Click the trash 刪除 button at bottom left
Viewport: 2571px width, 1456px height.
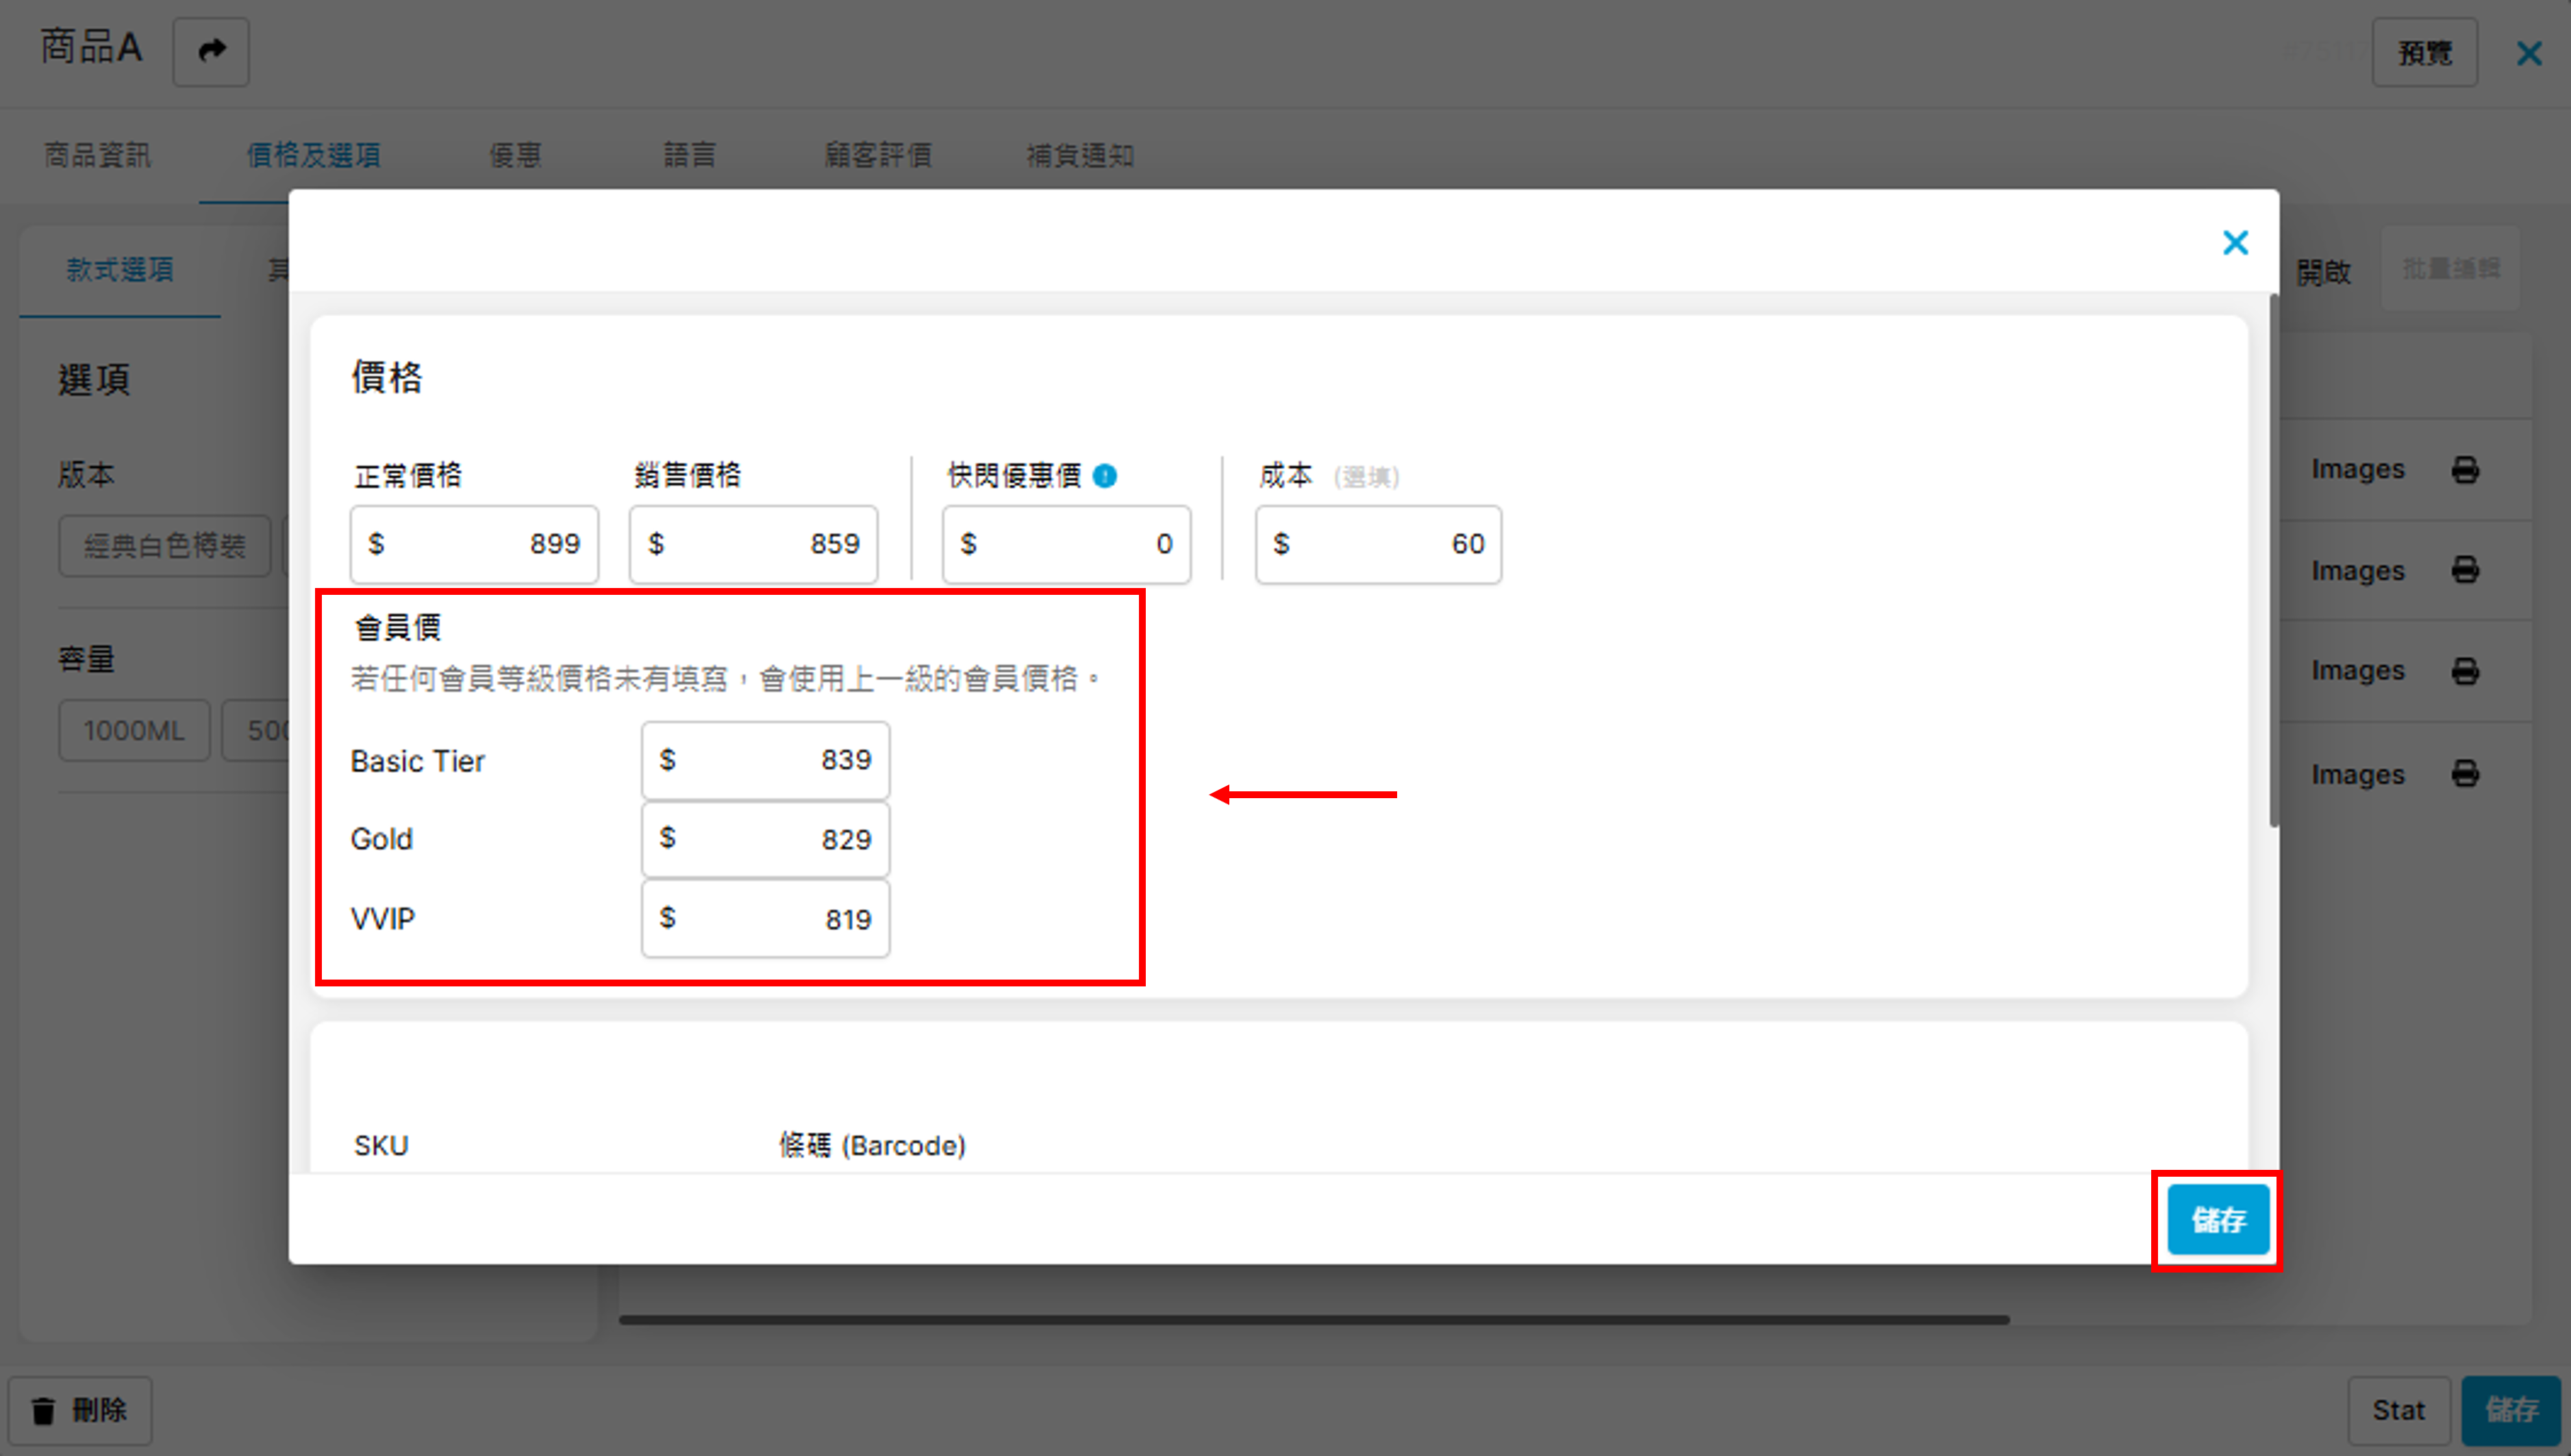click(80, 1410)
